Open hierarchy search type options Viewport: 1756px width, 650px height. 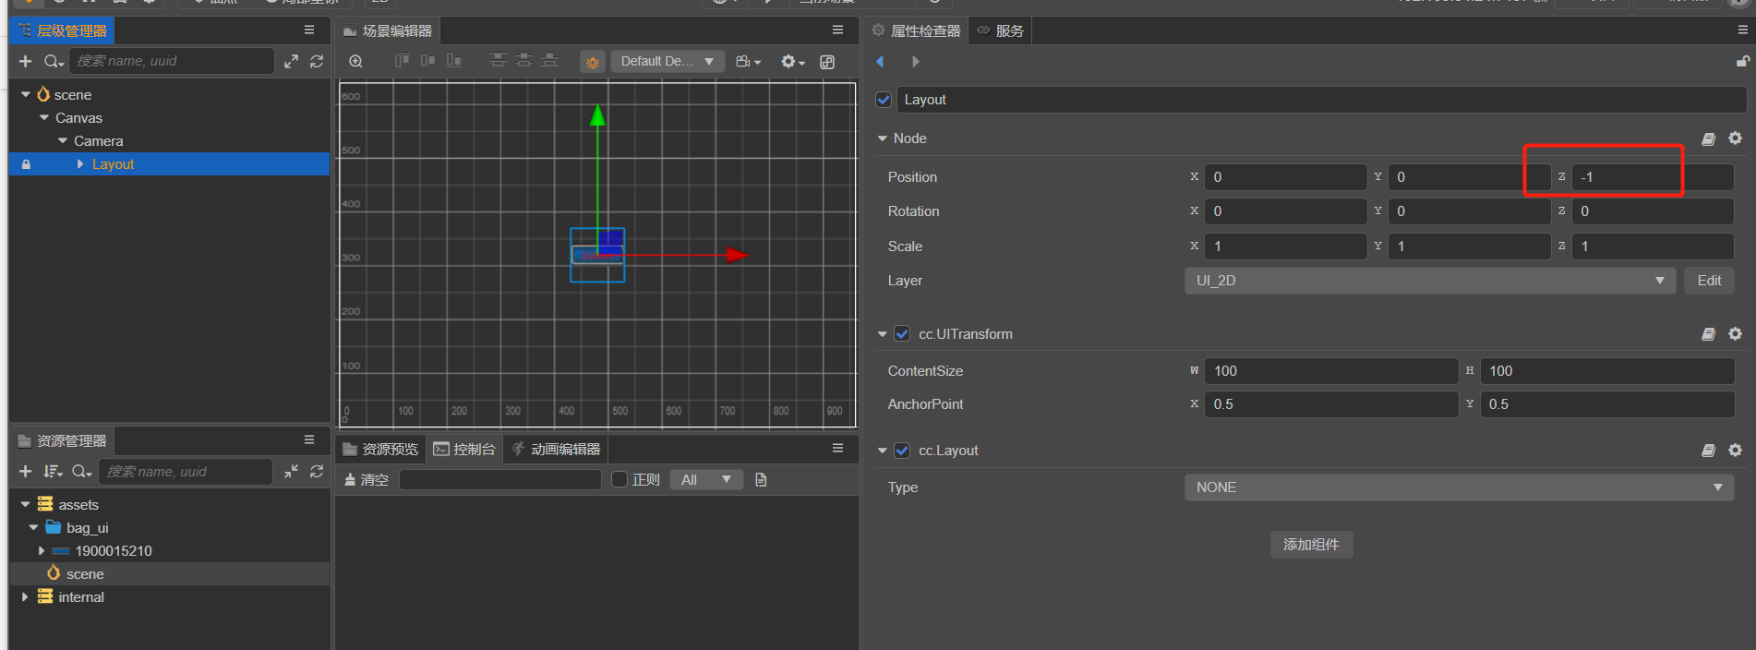(x=54, y=61)
